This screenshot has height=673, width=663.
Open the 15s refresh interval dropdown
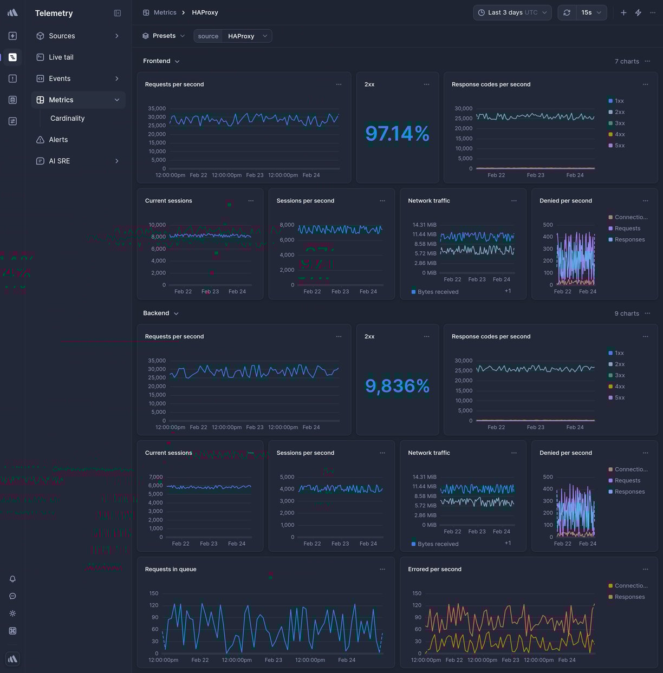pos(591,12)
